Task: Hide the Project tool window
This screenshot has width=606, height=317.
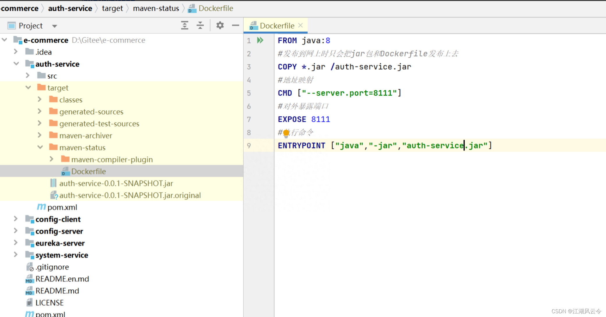Action: click(x=235, y=26)
